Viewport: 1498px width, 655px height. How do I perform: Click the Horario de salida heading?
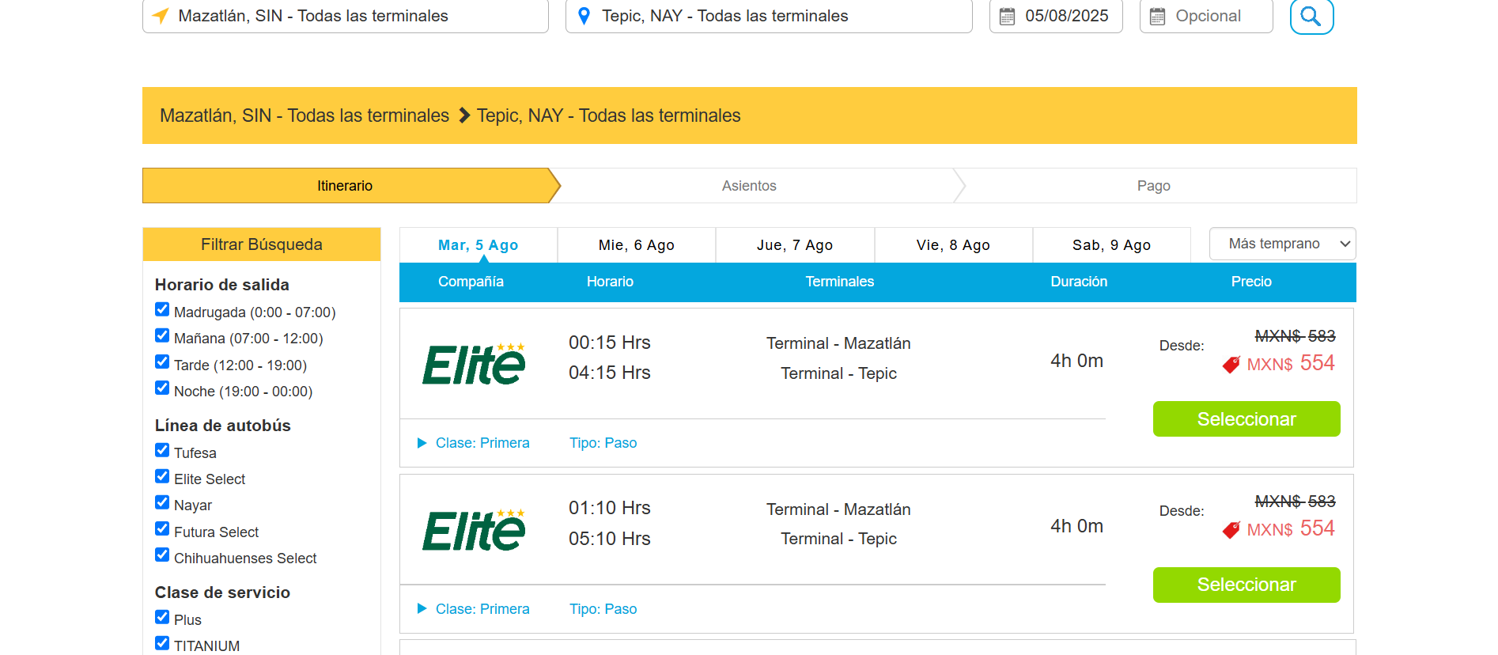click(222, 285)
